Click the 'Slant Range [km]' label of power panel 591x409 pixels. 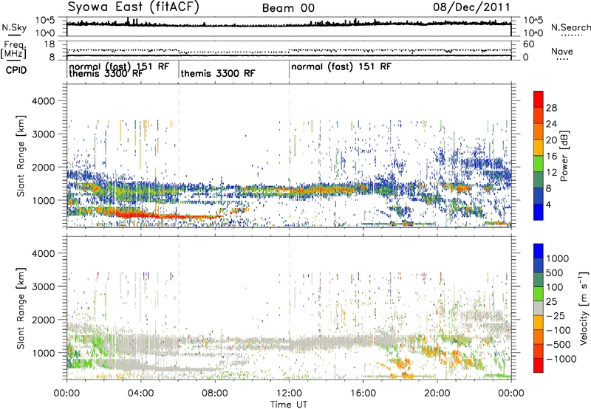tap(21, 156)
